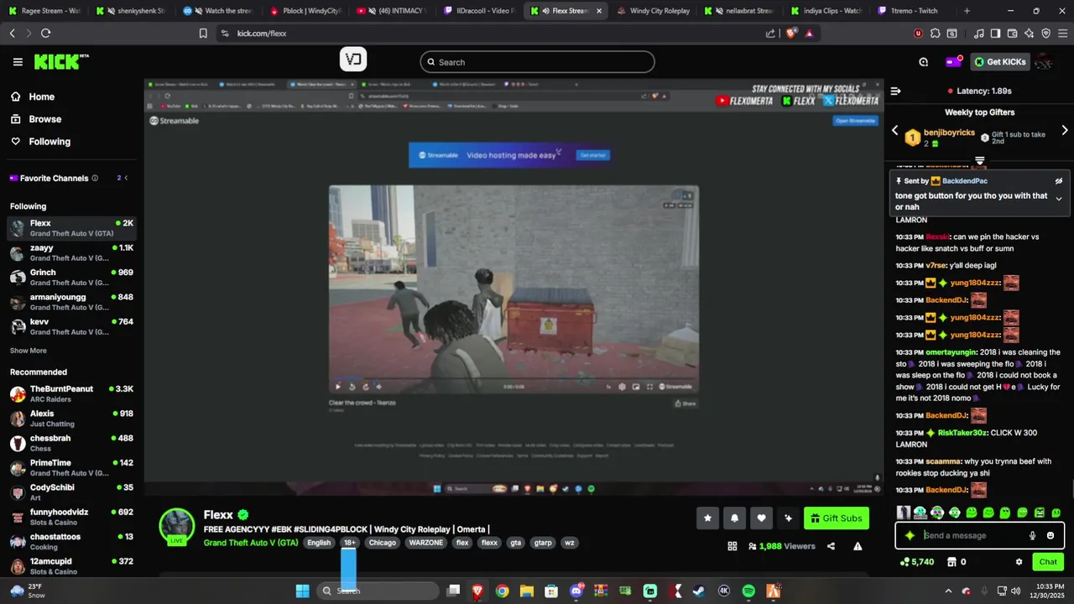Open kevv channel in the sidebar
Screen dimensions: 1074x604
click(71, 326)
